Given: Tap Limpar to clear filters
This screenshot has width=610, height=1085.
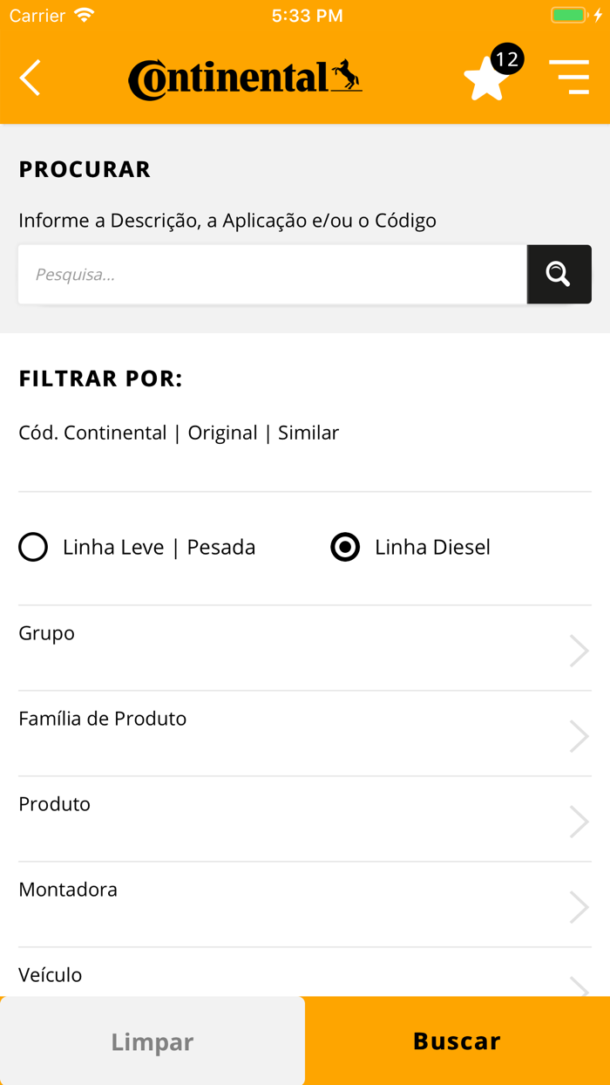Looking at the screenshot, I should pyautogui.click(x=152, y=1041).
